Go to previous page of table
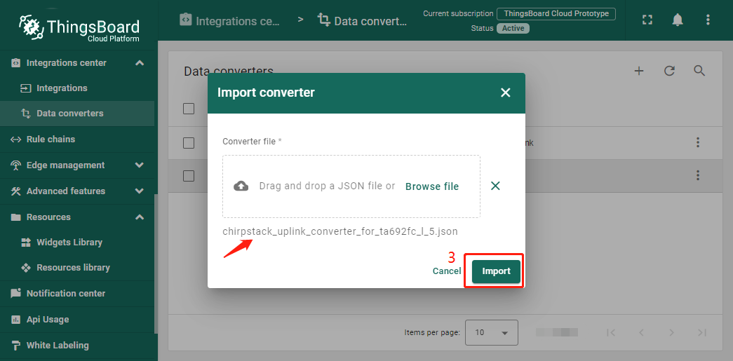 641,332
